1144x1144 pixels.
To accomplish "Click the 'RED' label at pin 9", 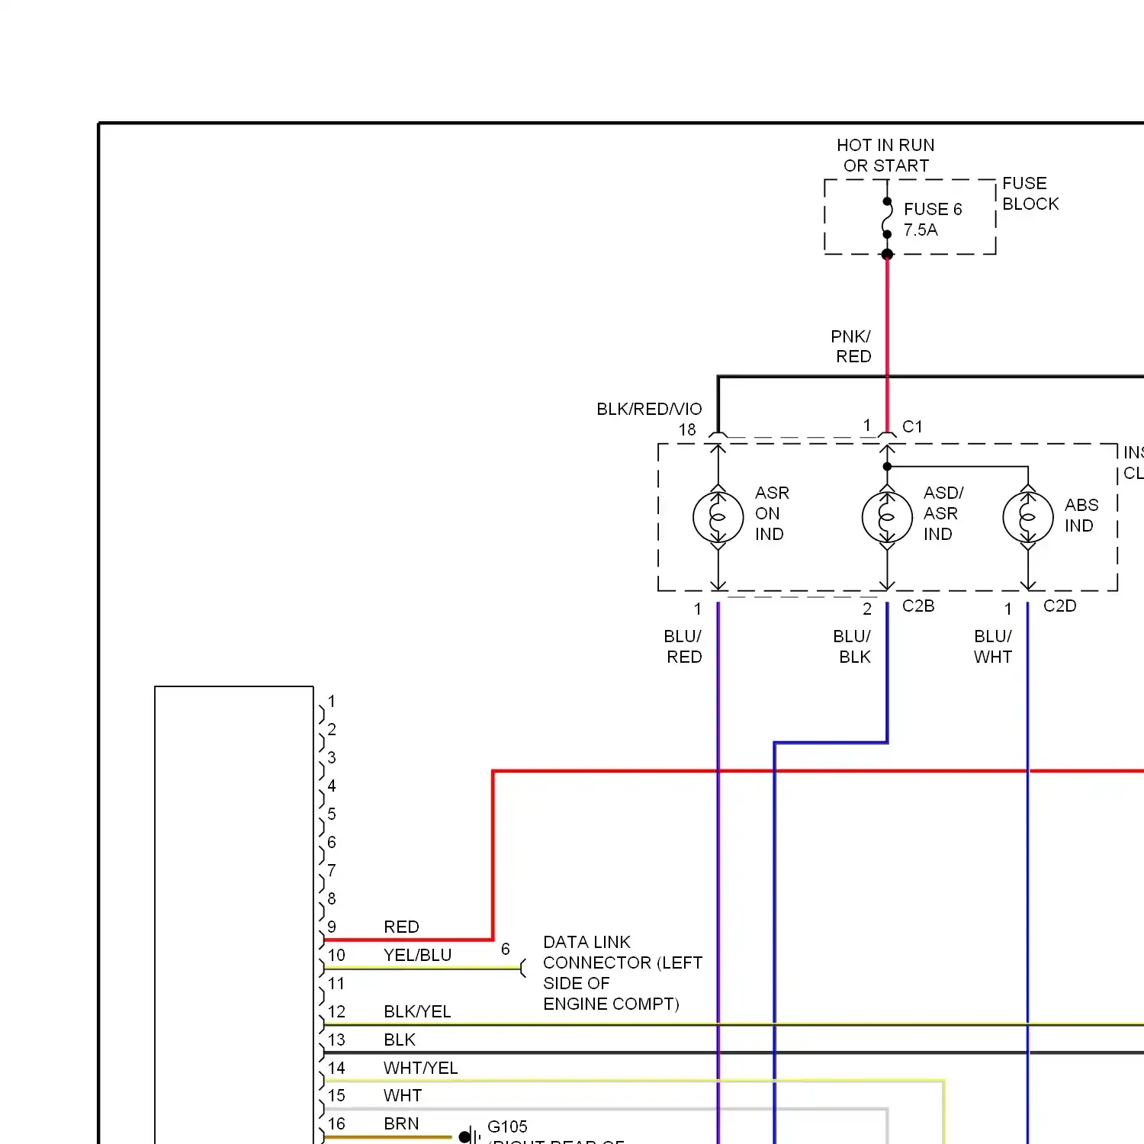I will tap(401, 927).
